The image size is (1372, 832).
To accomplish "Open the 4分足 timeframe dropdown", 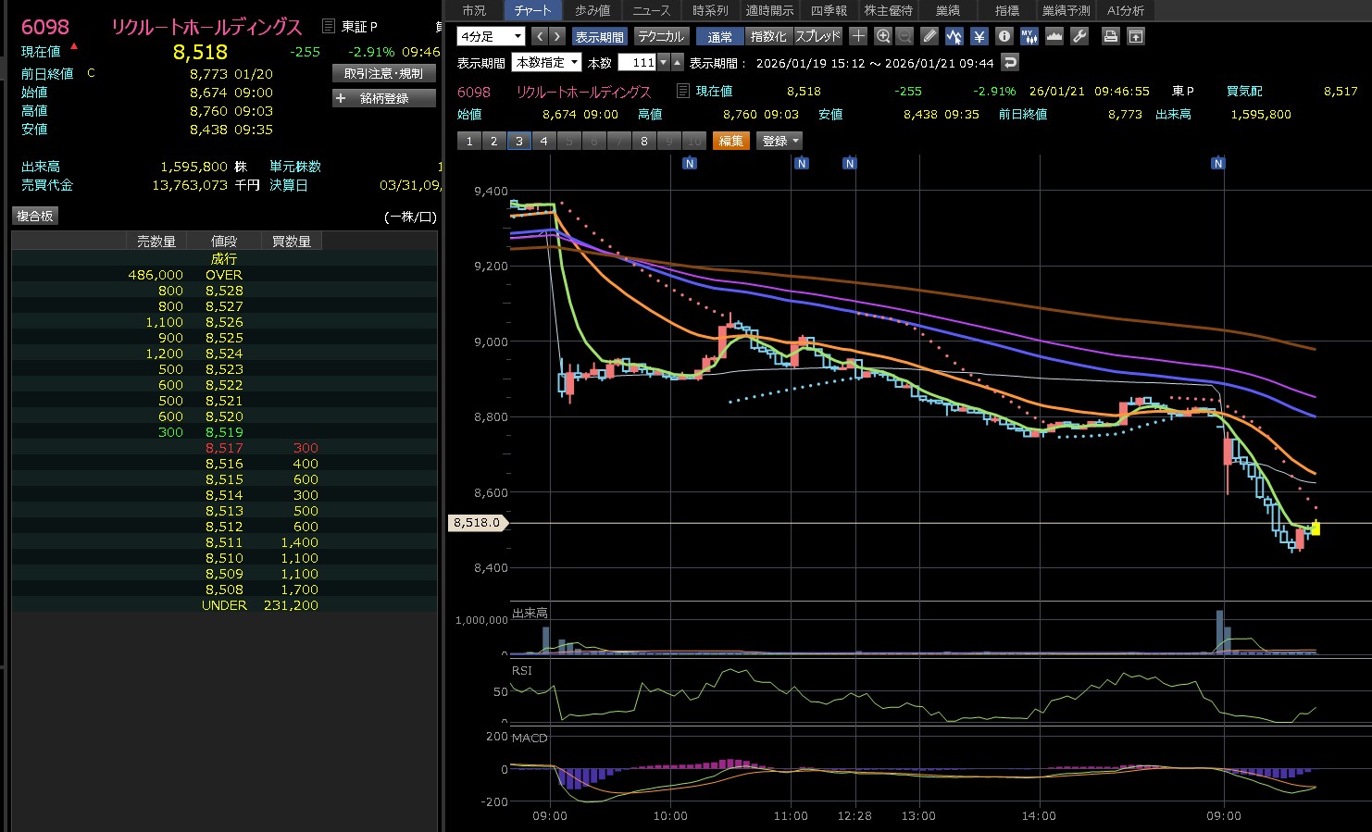I will click(491, 36).
